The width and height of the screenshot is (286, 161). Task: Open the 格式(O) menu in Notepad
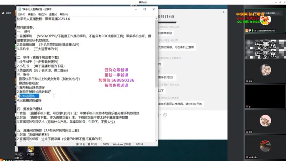click(42, 14)
